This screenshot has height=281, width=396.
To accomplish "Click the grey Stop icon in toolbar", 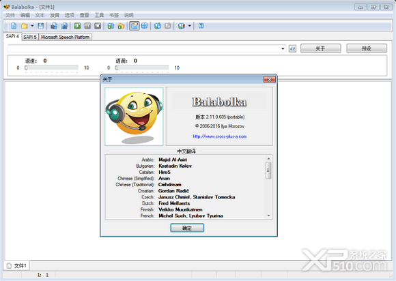I will [x=98, y=26].
